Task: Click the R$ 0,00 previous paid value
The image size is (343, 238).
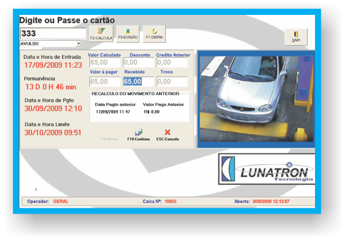Action: [152, 112]
